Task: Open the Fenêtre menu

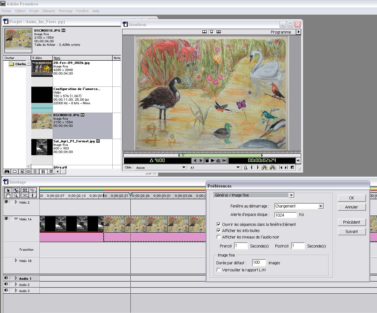Action: click(82, 11)
